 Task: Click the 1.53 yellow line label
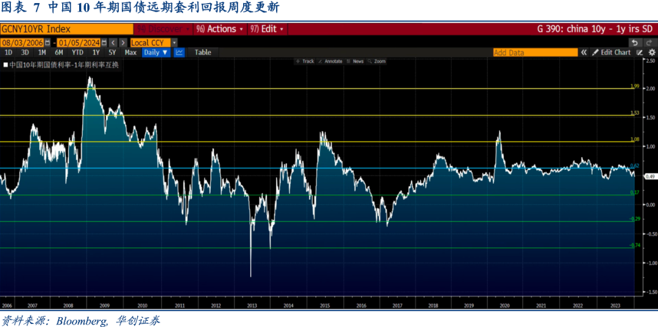pos(635,113)
